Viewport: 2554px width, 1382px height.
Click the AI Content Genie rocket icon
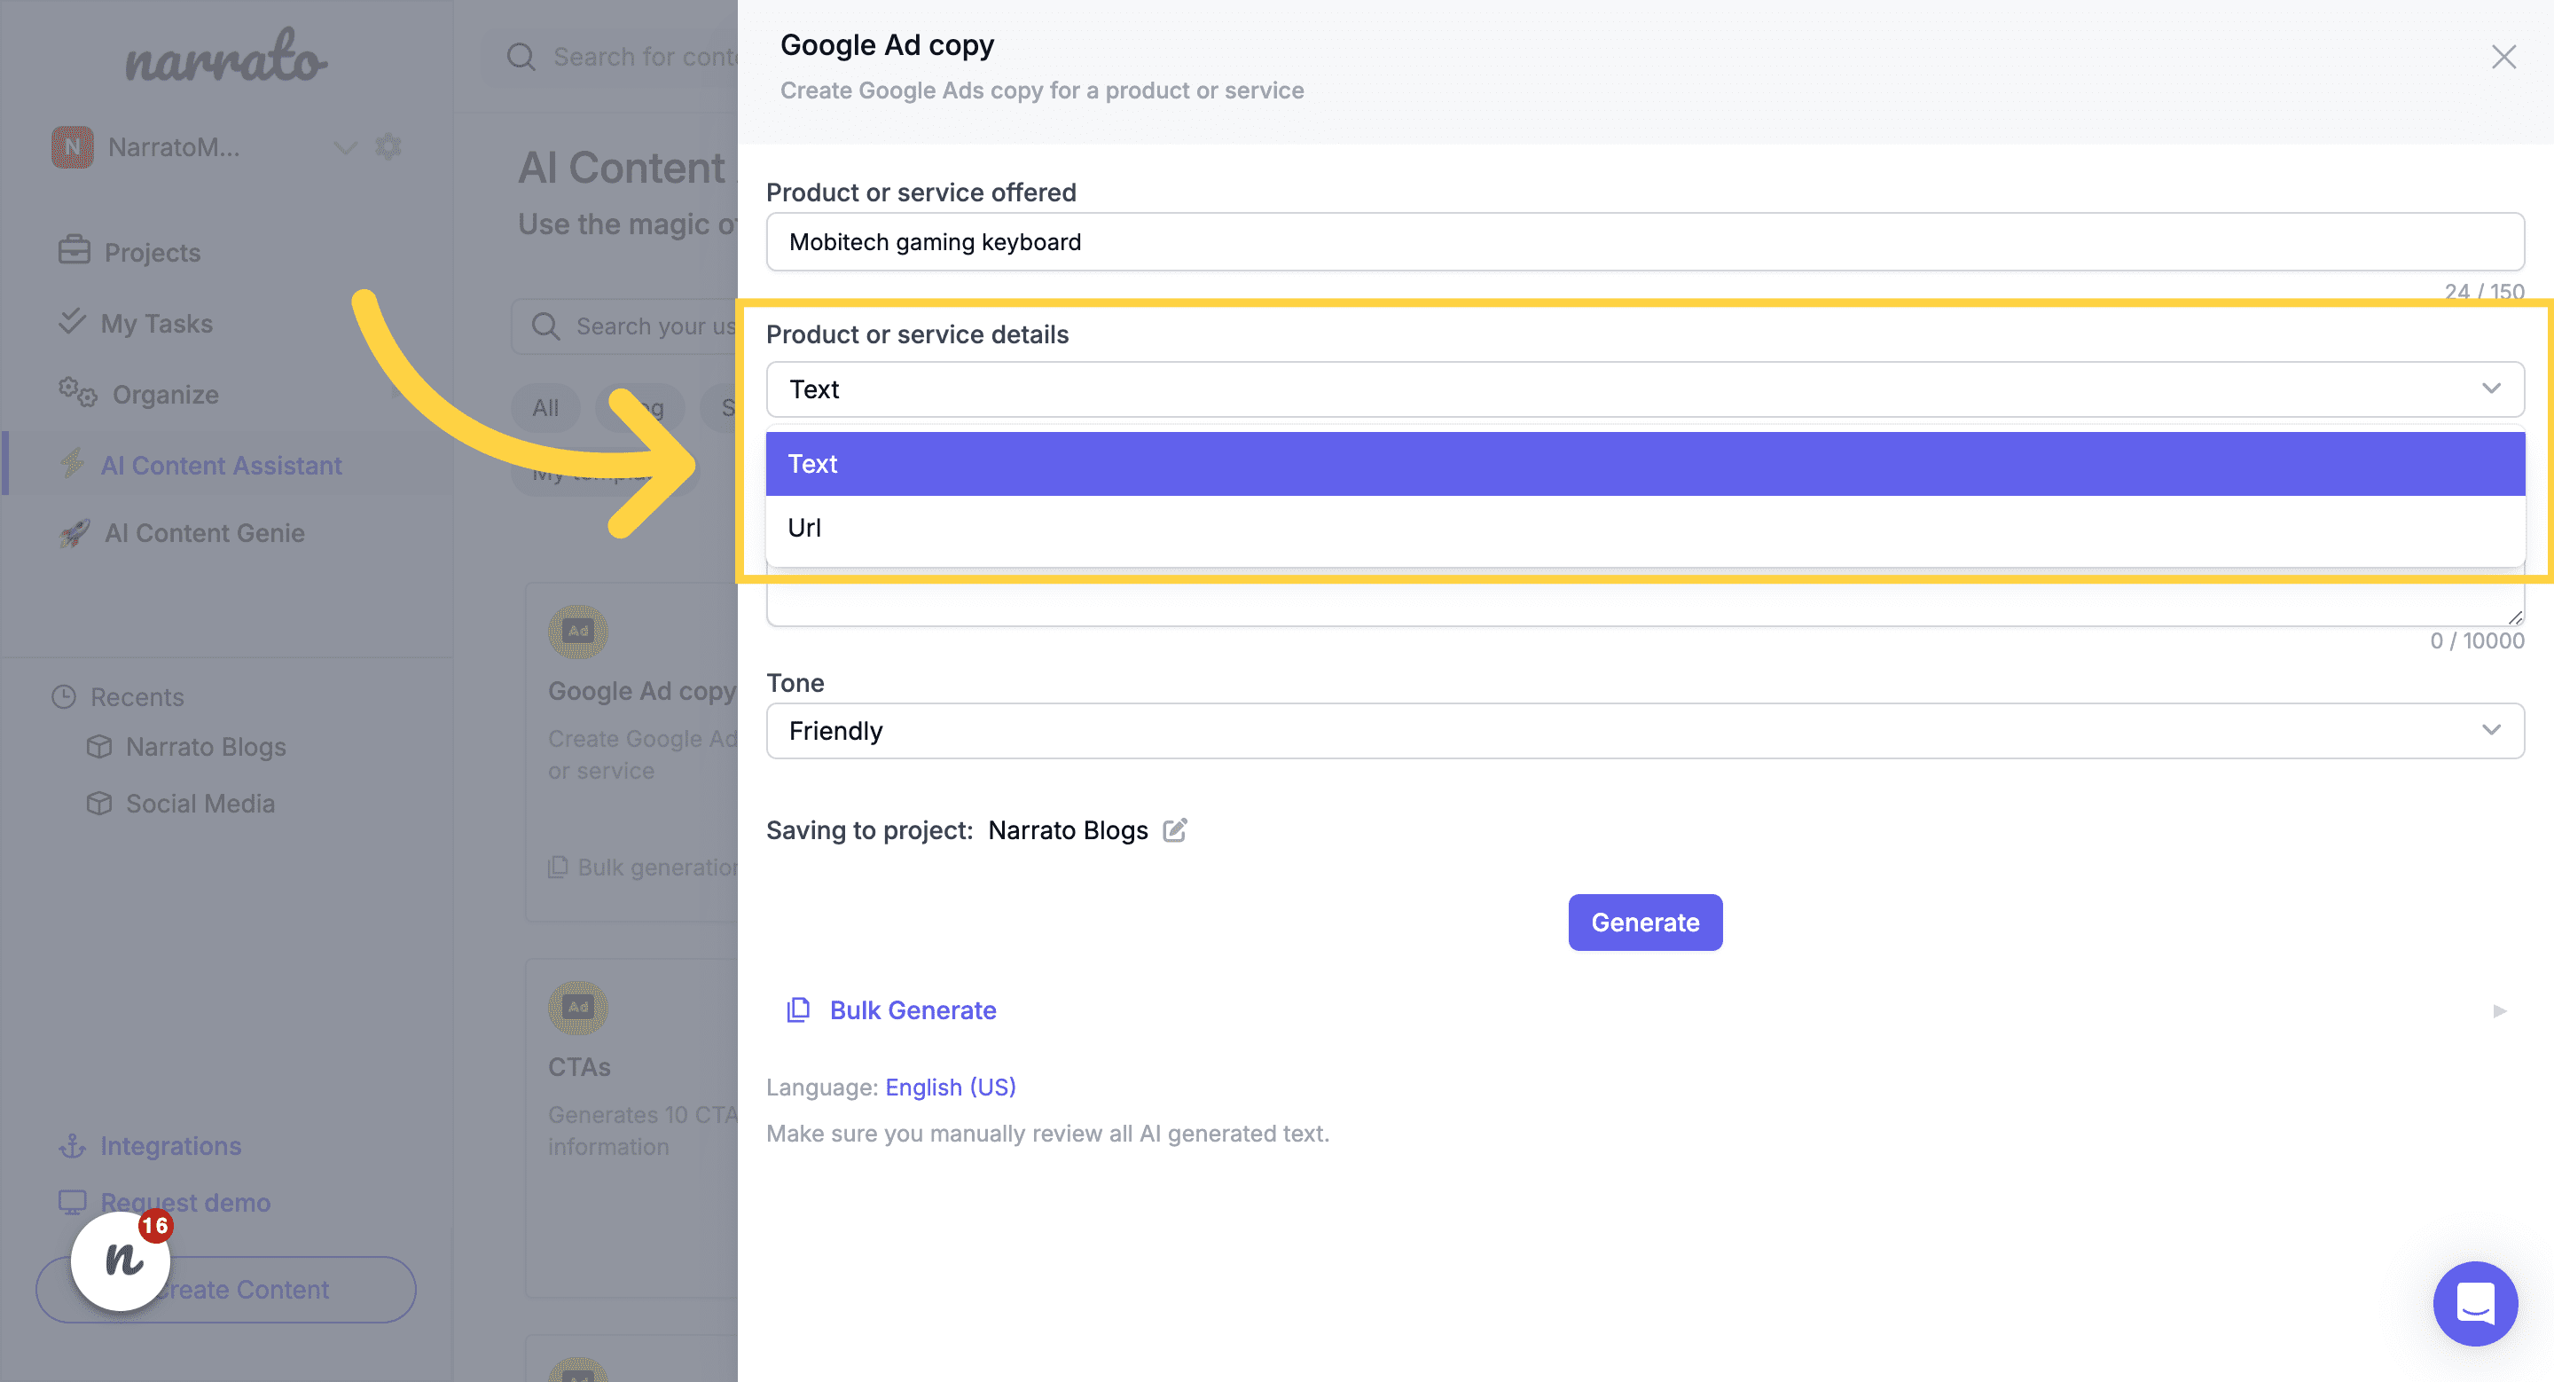[74, 533]
